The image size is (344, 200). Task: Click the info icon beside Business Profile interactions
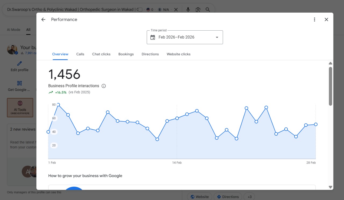104,86
